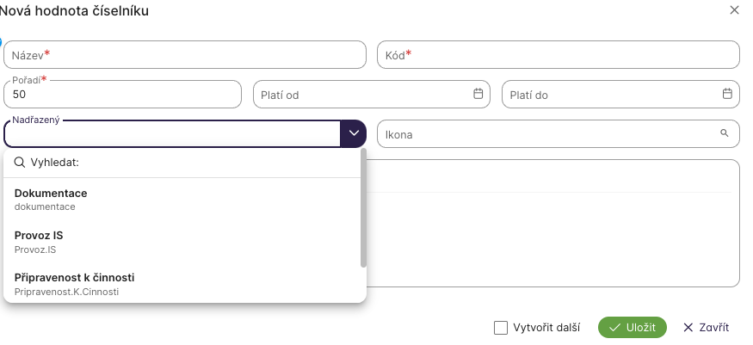Enable the Vytvořit další checkbox

(x=501, y=328)
